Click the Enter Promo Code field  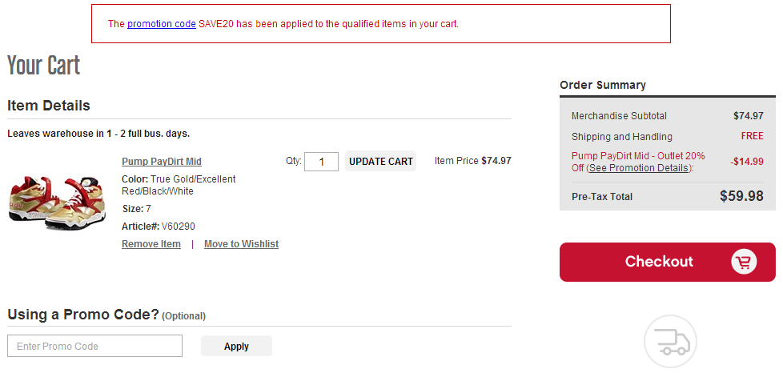(95, 346)
